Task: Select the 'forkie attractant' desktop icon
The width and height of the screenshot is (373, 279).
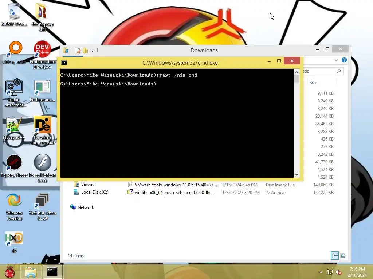Action: coord(14,93)
